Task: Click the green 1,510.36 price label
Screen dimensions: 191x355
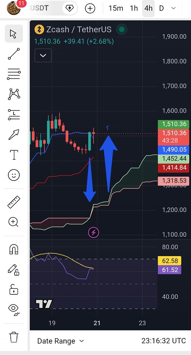Action: pos(173,124)
